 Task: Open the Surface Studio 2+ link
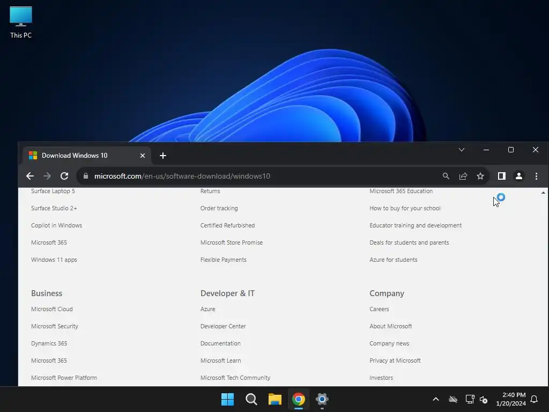(x=54, y=208)
